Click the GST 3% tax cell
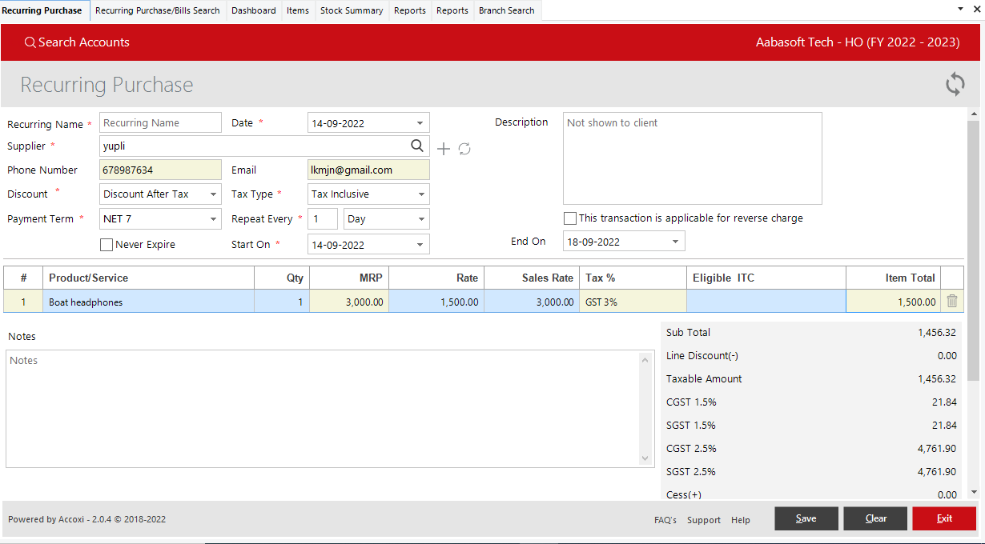The image size is (985, 544). [633, 302]
